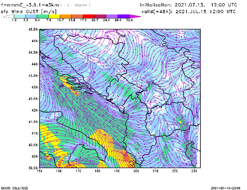This screenshot has height=190, width=247.
Task: Click the initialisation date 2021.07.13.
Action: coord(190,5)
